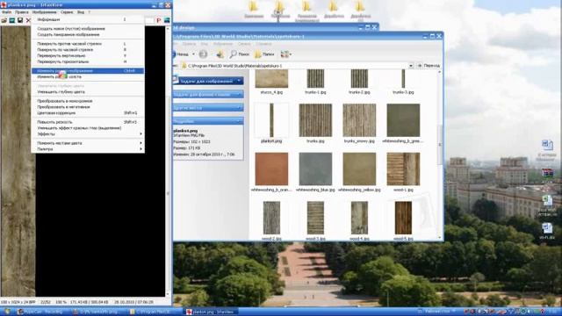This screenshot has width=562, height=316.
Task: Choose Создать новое (пустое) изображение
Action: (88, 29)
